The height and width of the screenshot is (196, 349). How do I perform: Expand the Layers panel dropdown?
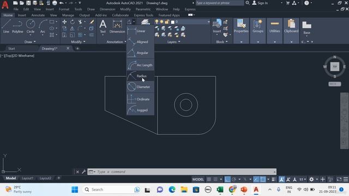[173, 42]
